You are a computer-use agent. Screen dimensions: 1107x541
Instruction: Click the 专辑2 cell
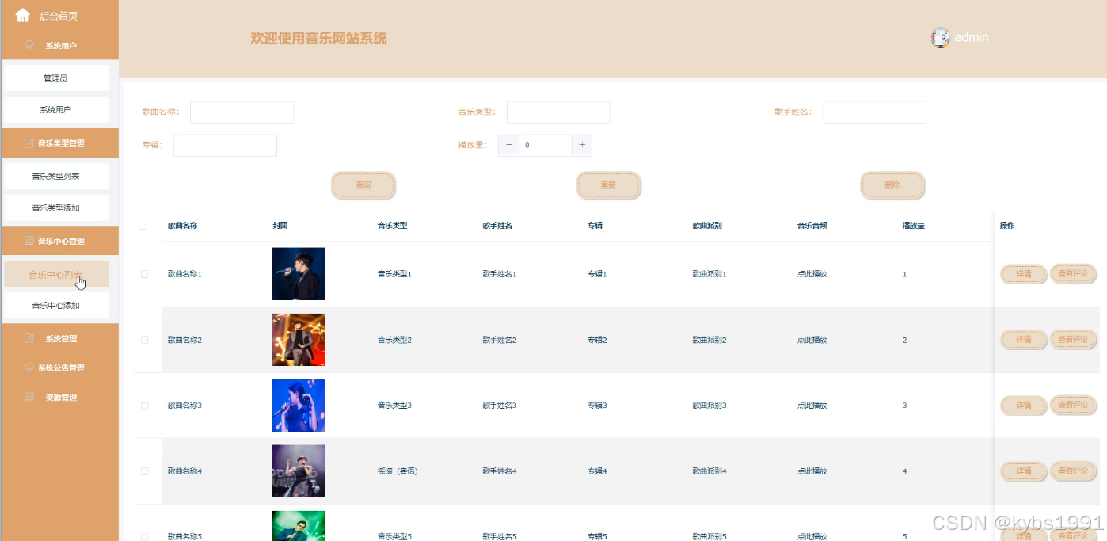(x=597, y=340)
